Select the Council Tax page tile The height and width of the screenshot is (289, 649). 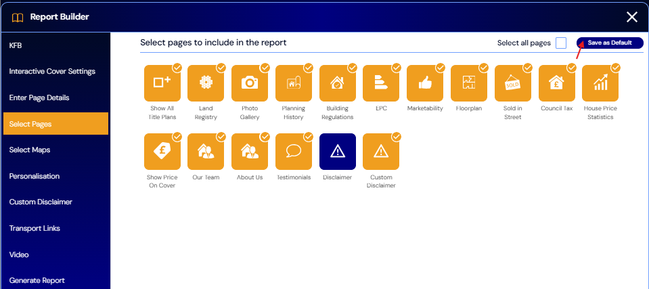pos(557,83)
